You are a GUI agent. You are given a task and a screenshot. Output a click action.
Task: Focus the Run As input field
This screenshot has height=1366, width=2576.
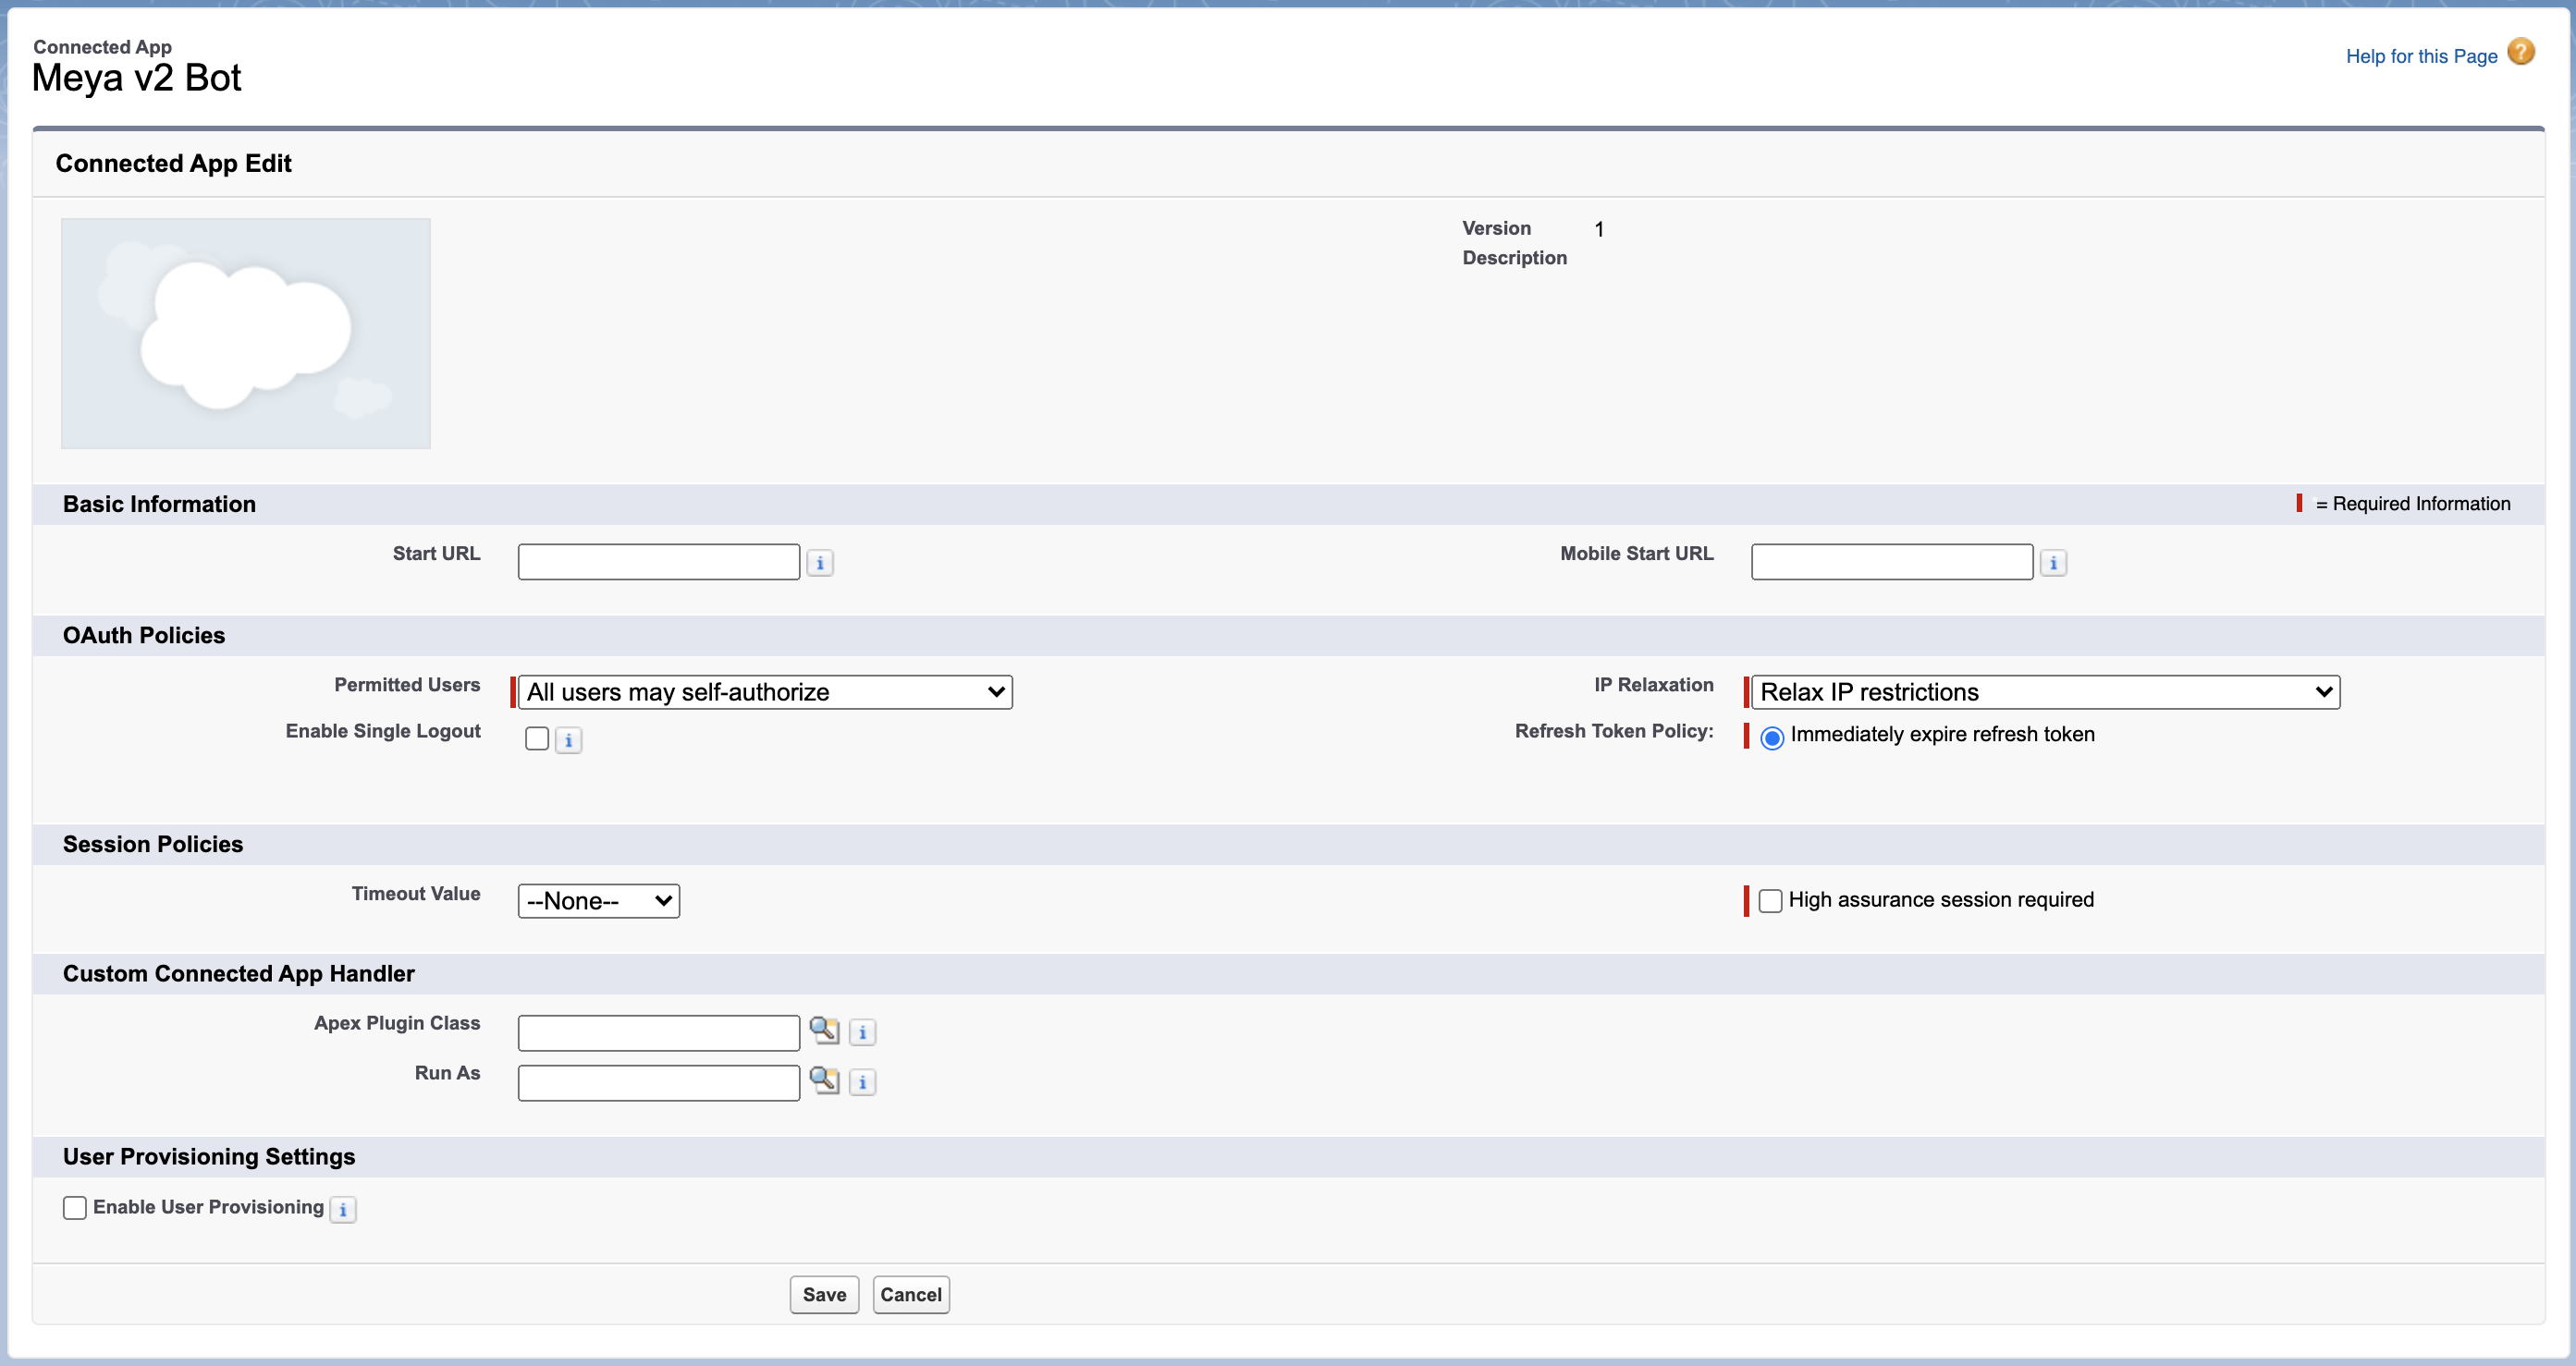(659, 1082)
